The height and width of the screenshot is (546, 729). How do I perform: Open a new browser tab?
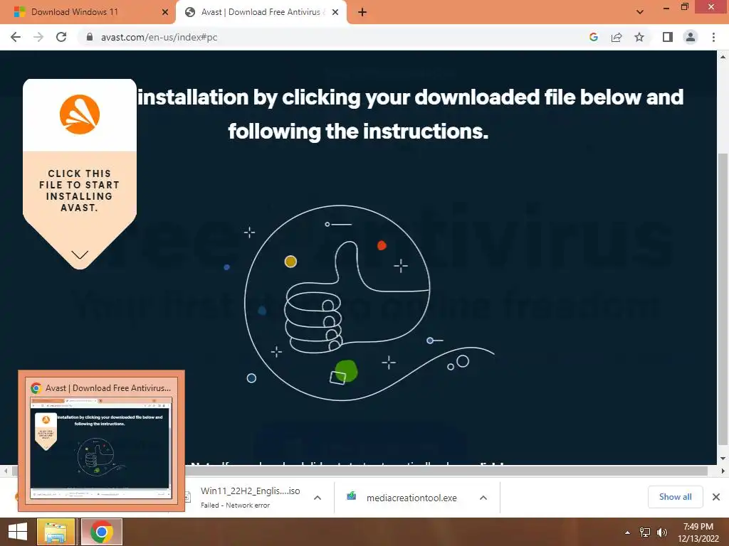click(x=362, y=12)
